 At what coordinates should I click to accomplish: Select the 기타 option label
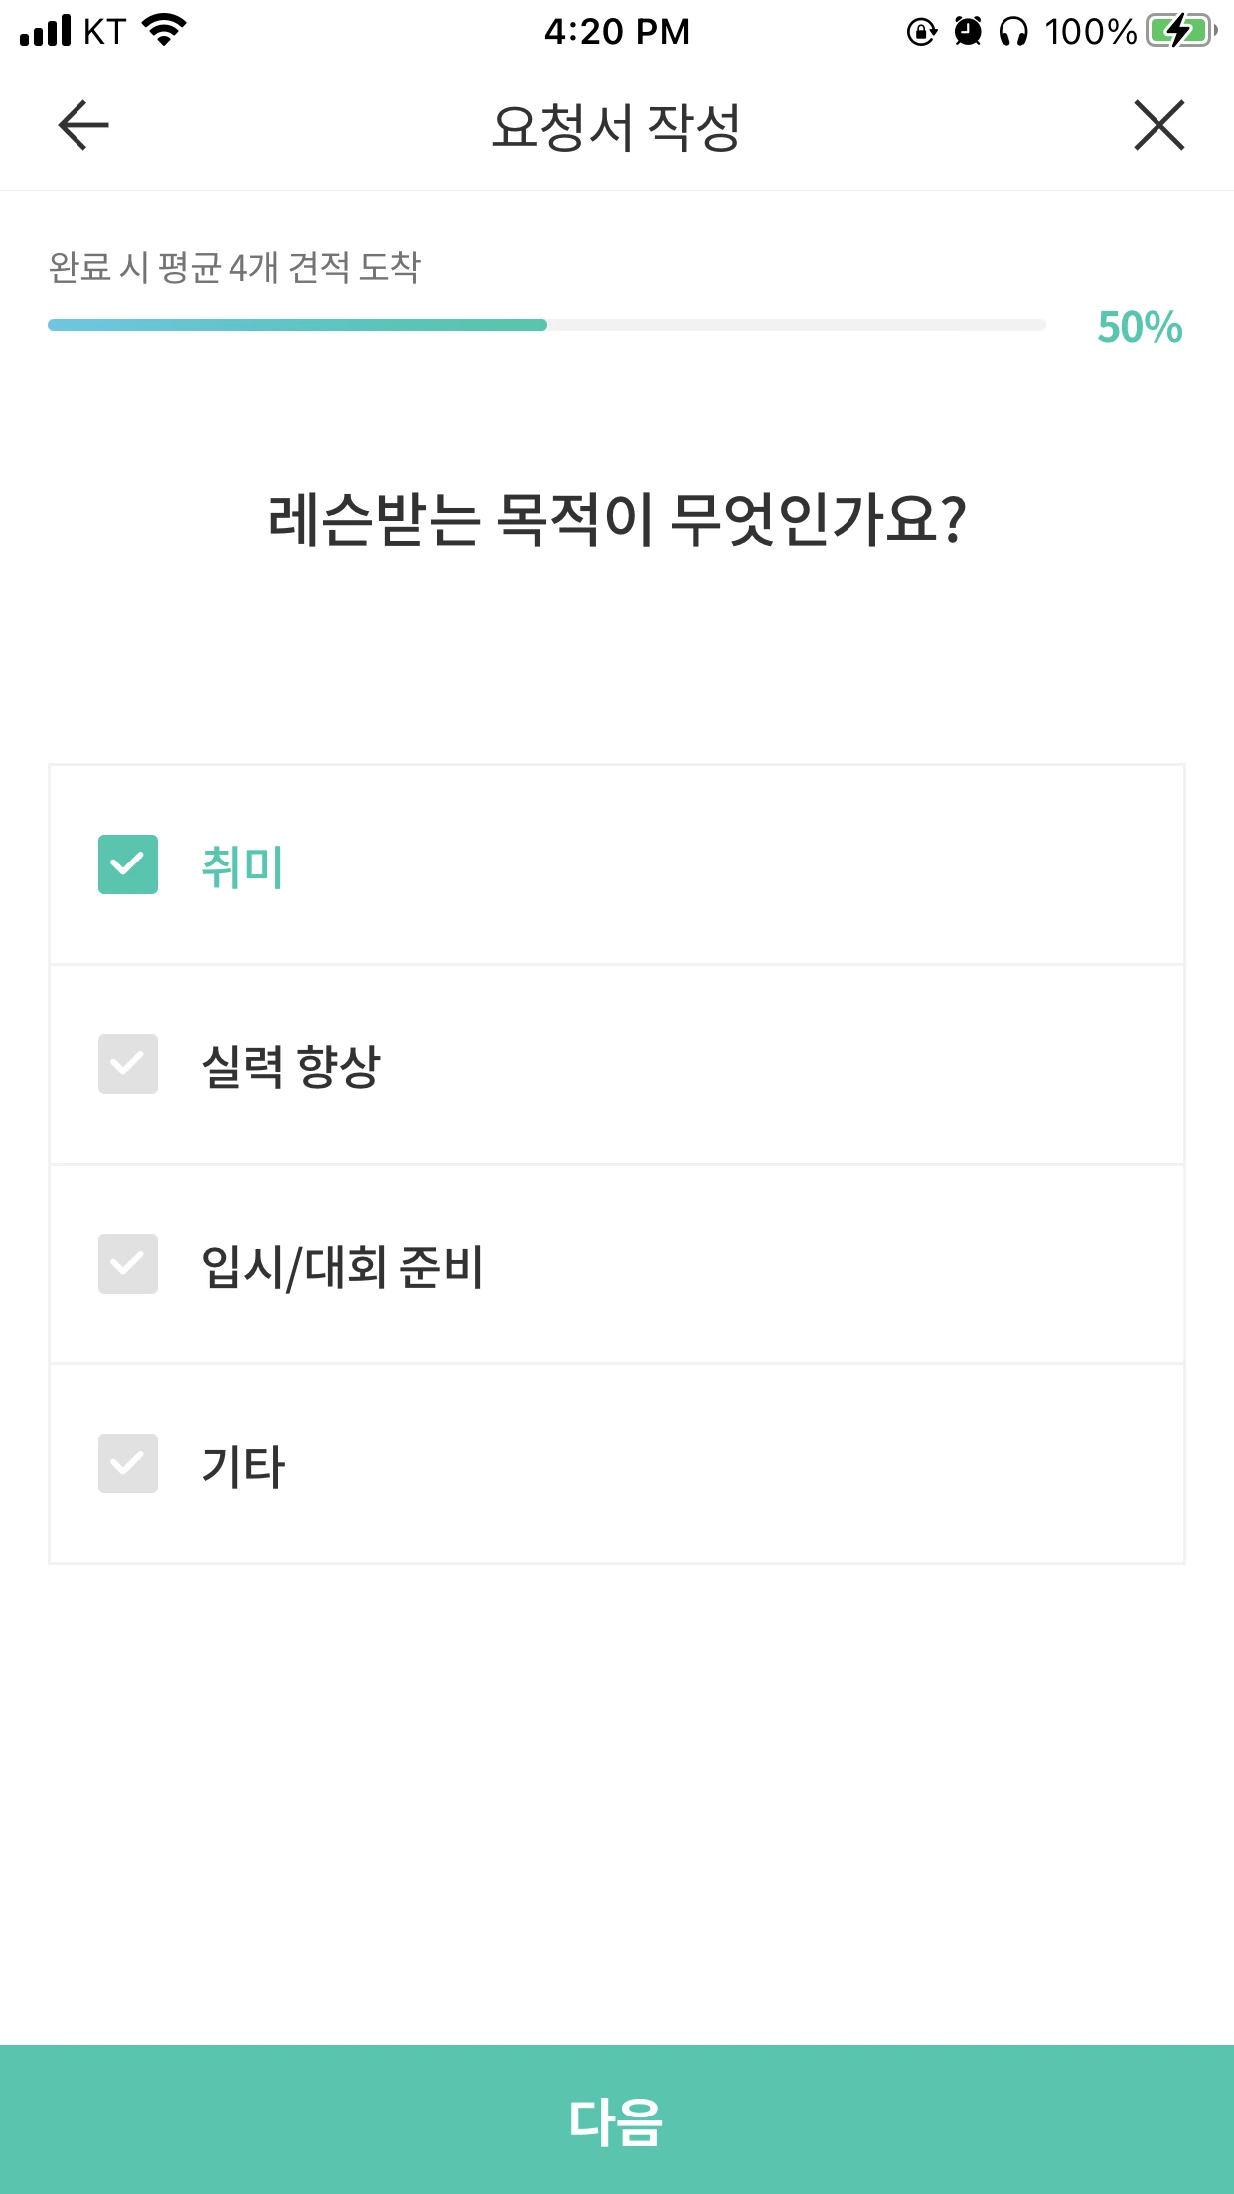(242, 1466)
